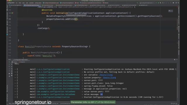Click 'propertySources.addFirst()' in code
The width and height of the screenshot is (187, 105).
[62, 19]
